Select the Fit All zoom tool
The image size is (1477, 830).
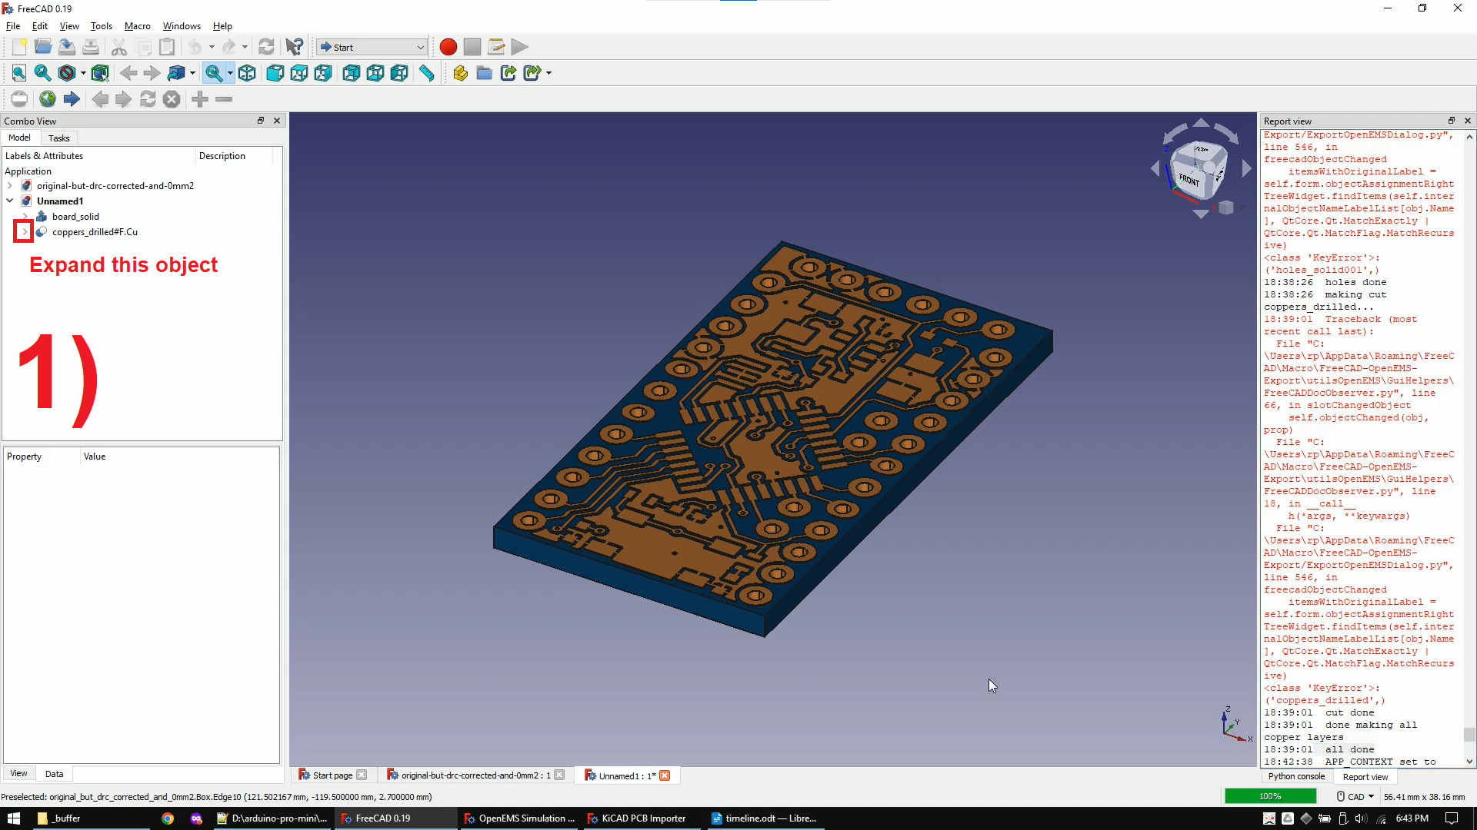tap(18, 73)
